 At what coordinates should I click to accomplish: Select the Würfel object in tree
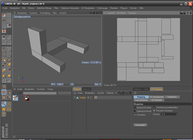(82, 97)
